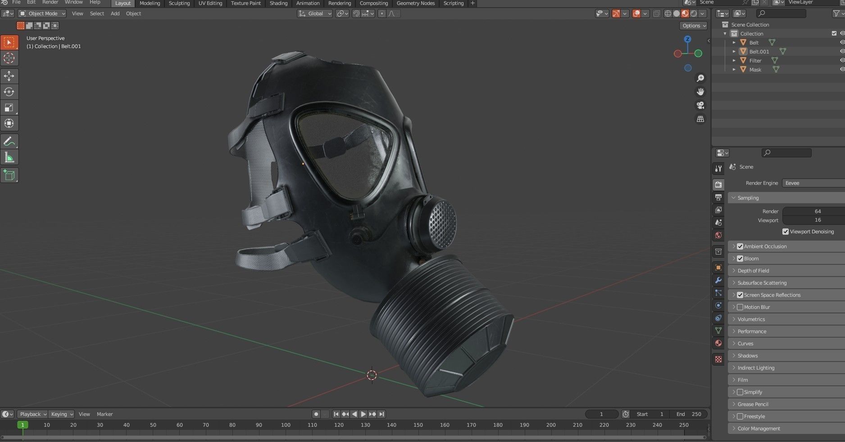Viewport: 845px width, 442px height.
Task: Select the Scale tool
Action: coord(9,107)
